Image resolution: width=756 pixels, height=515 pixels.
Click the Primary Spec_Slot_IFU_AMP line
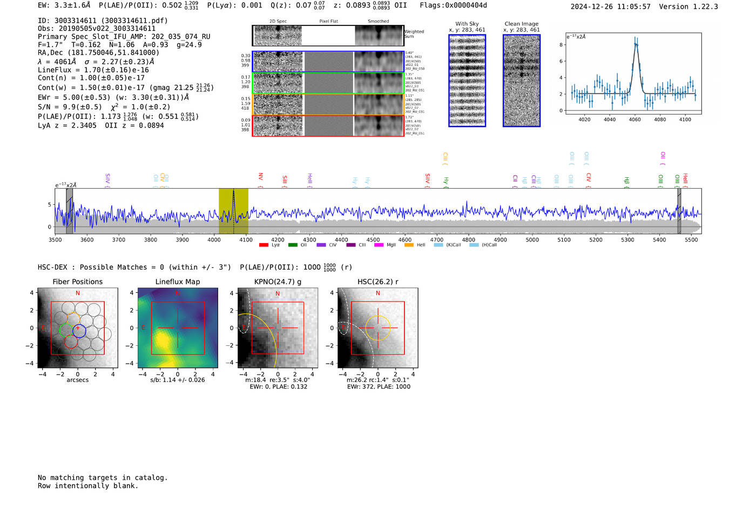tap(124, 37)
